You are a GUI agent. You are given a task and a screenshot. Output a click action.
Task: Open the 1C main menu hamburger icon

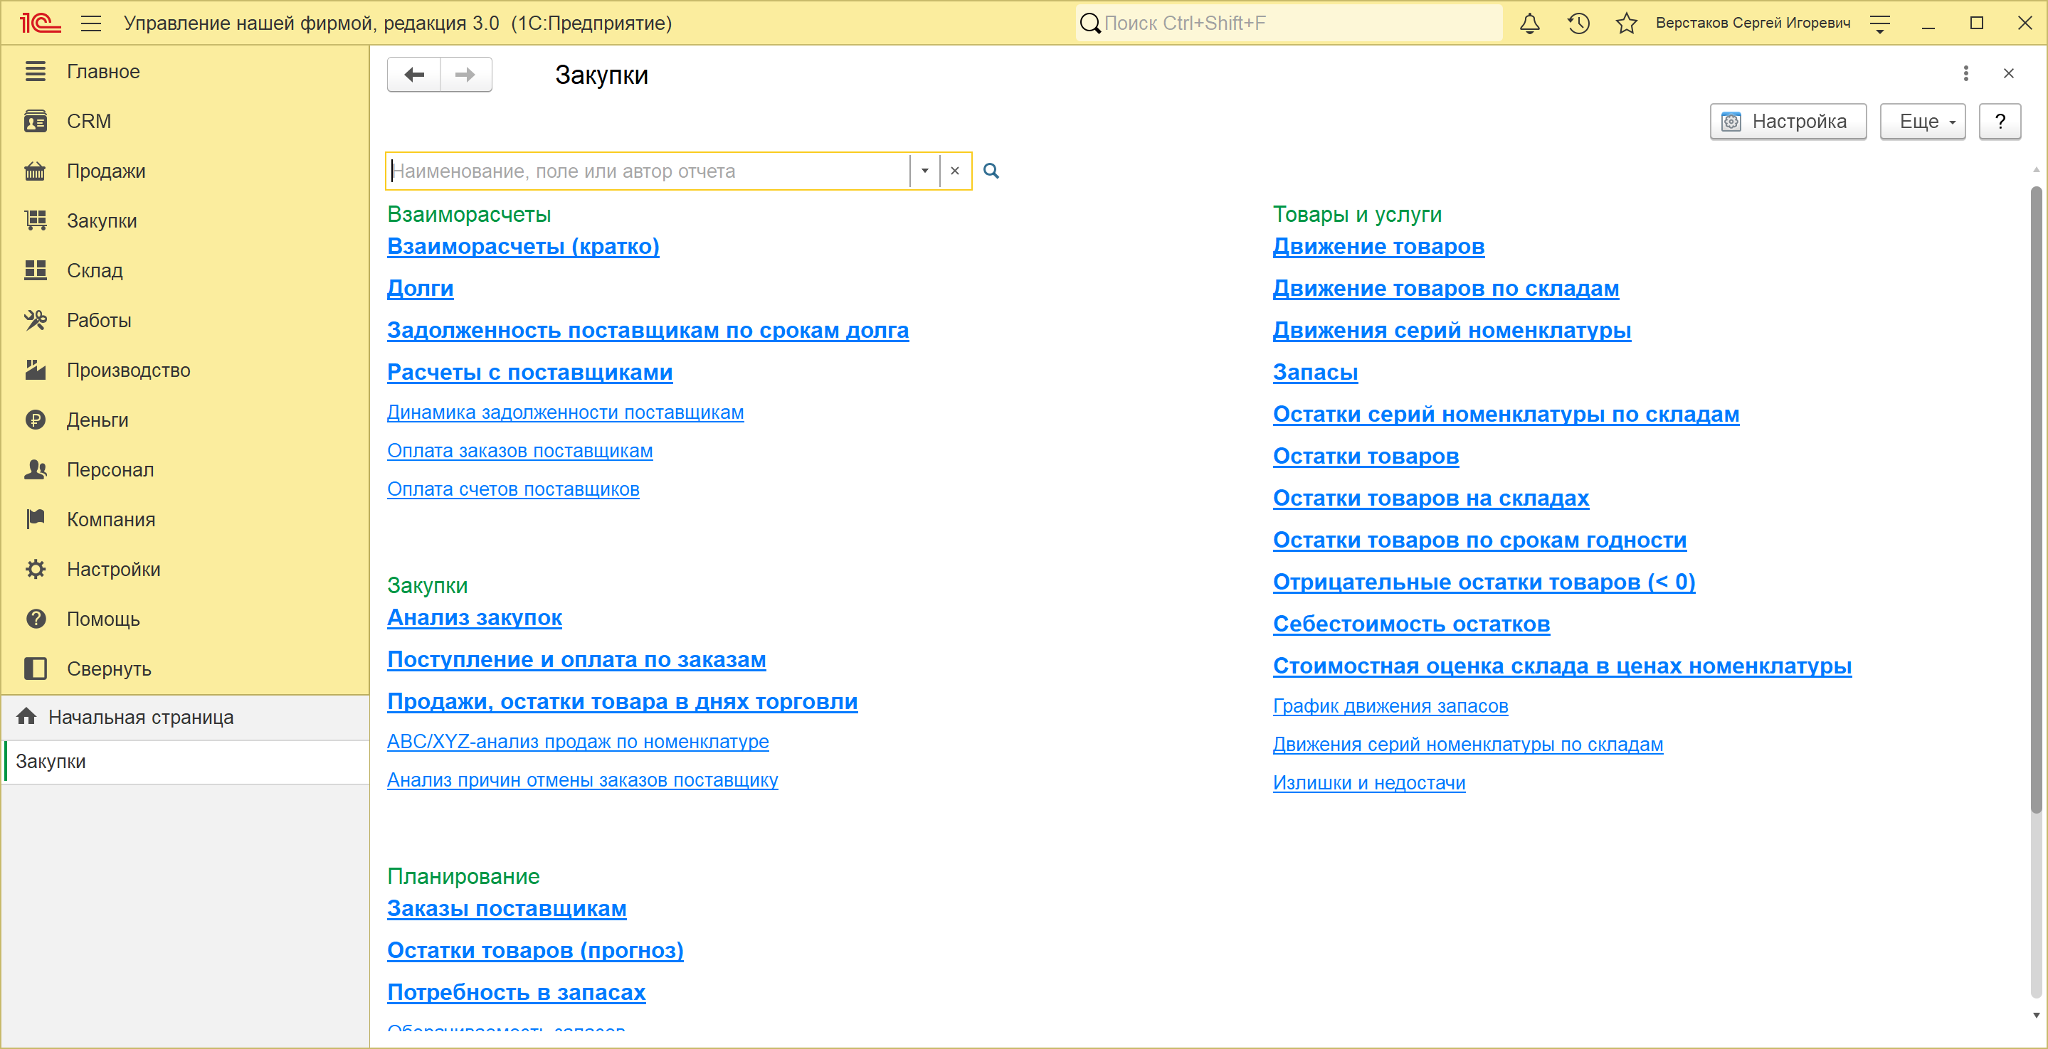(x=91, y=23)
